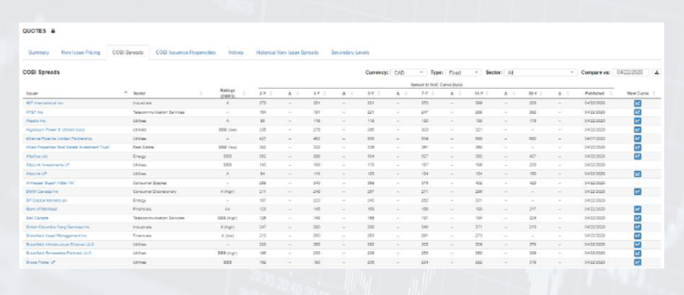Switch to the Summary tab
This screenshot has height=295, width=684.
pyautogui.click(x=39, y=52)
